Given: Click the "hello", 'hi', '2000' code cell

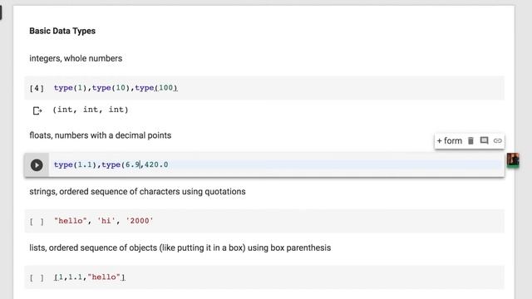Looking at the screenshot, I should (x=264, y=221).
